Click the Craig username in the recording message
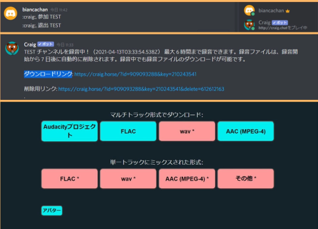Image resolution: width=318 pixels, height=229 pixels. pyautogui.click(x=30, y=45)
